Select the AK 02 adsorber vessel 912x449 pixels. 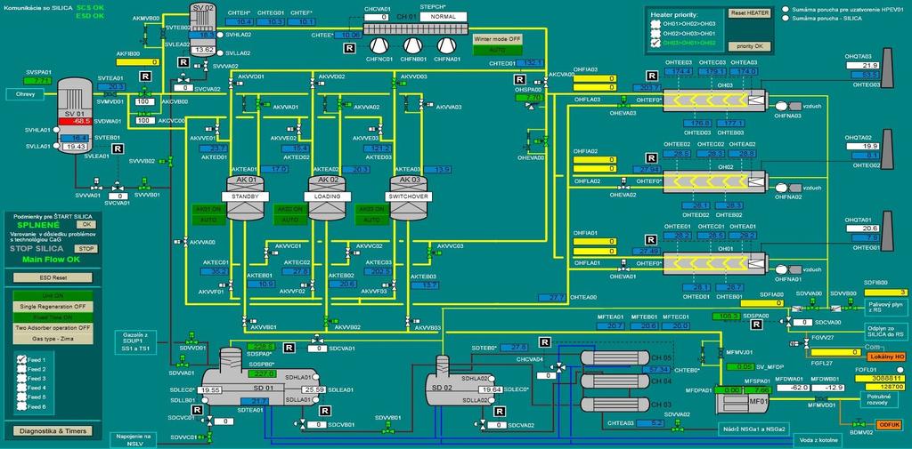[326, 197]
